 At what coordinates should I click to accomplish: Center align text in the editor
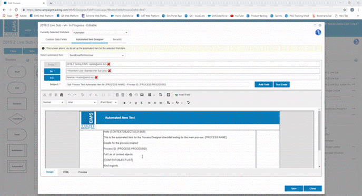coord(155,103)
